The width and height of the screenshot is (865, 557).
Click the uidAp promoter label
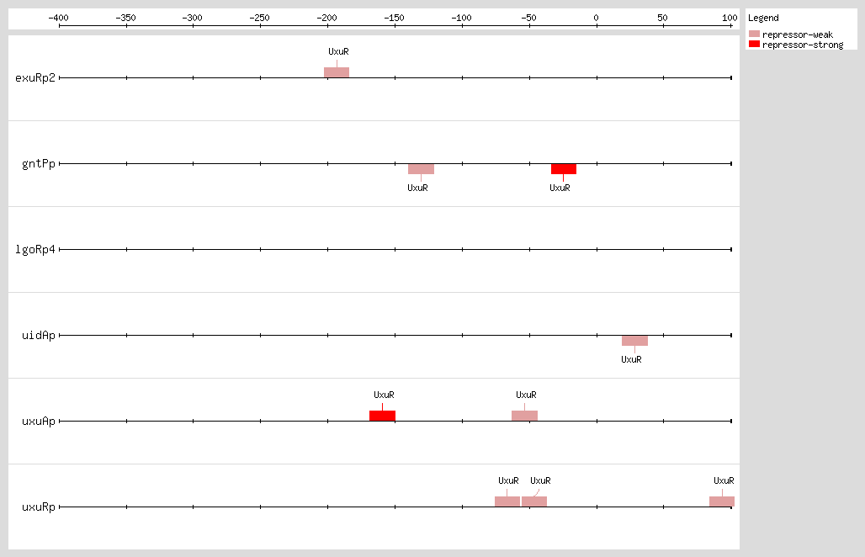(x=39, y=336)
